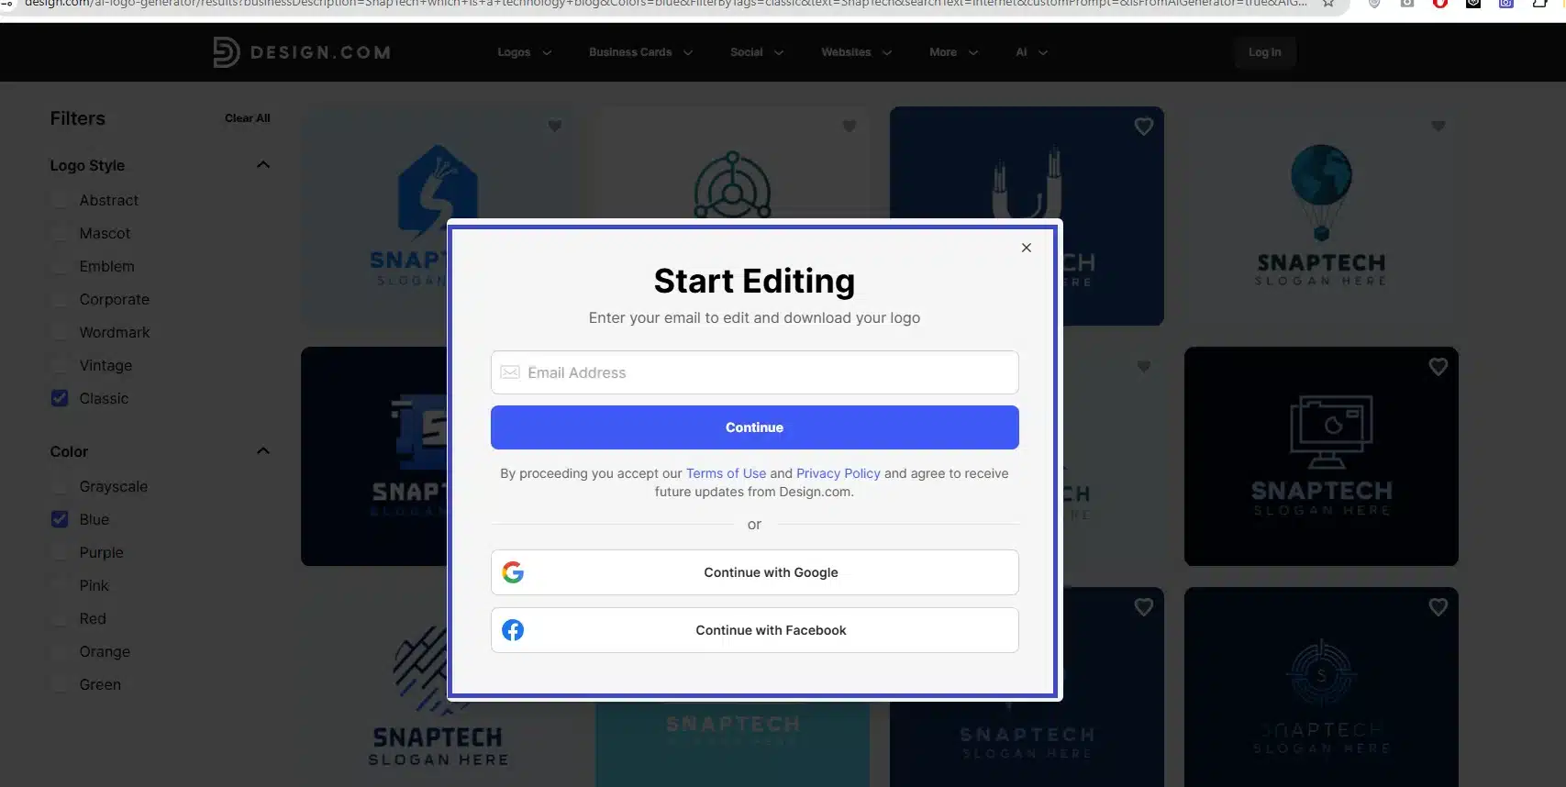Collapse the Logo Style filter section
This screenshot has height=787, width=1566.
pyautogui.click(x=263, y=165)
